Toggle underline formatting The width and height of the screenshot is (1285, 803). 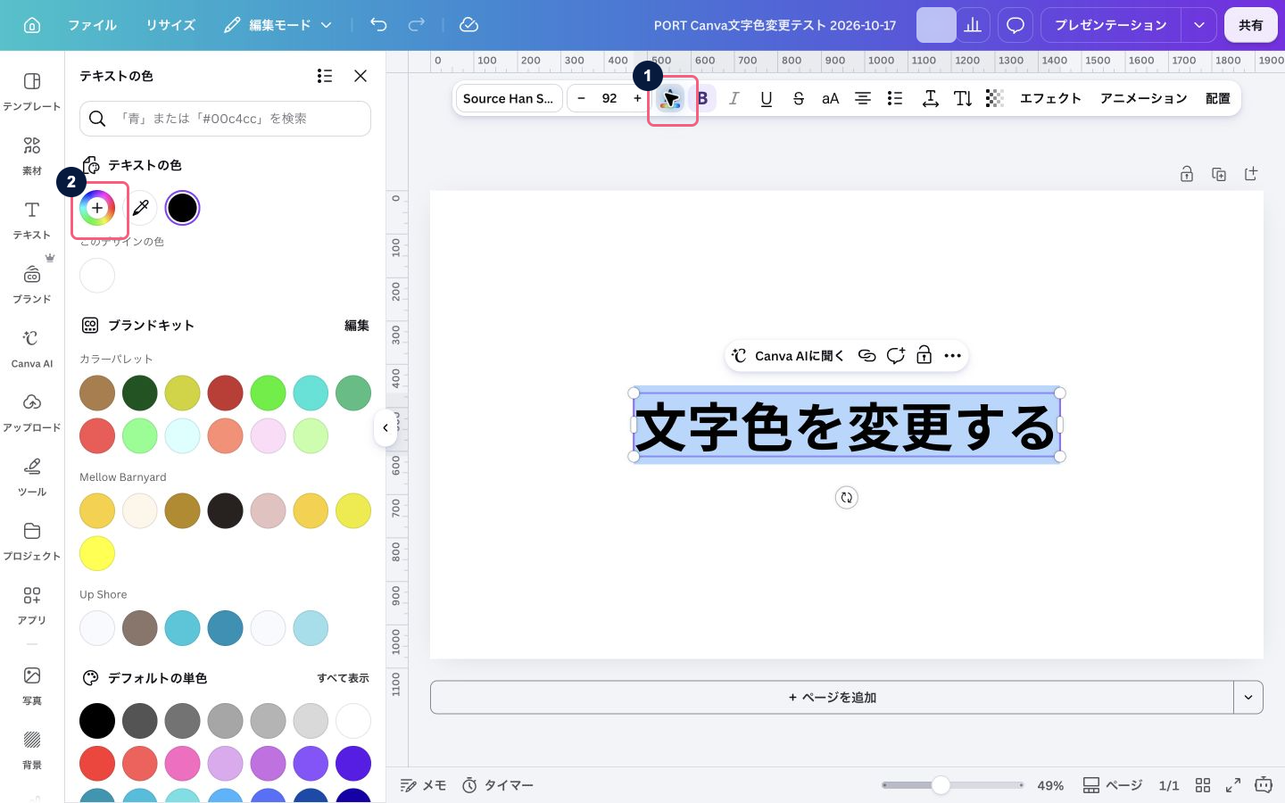pos(767,98)
